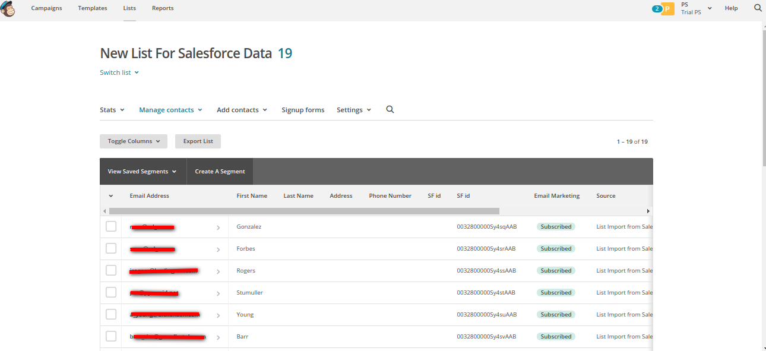The image size is (766, 351).
Task: Click the Mailchimp monkey logo
Action: (x=8, y=9)
